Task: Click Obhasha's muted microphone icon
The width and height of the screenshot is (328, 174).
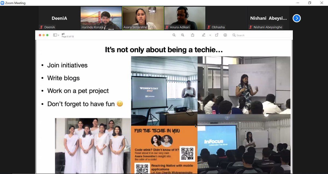Action: click(x=209, y=27)
